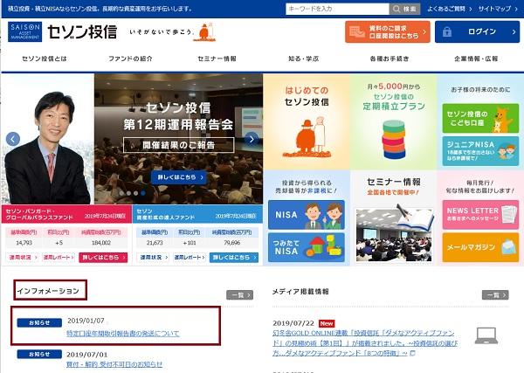Click 運用レポート for グローバルバランスファンド
The image size is (524, 373).
click(x=59, y=258)
